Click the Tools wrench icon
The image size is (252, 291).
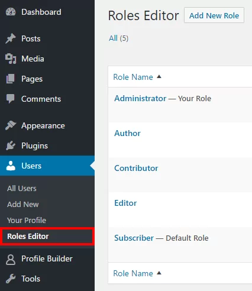[x=11, y=279]
